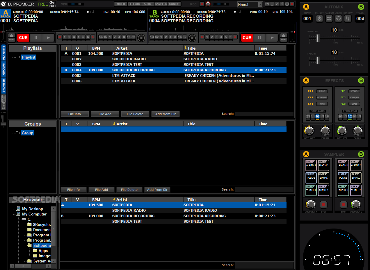Trigger THRILL 2 sample on sampler A

coord(323,190)
